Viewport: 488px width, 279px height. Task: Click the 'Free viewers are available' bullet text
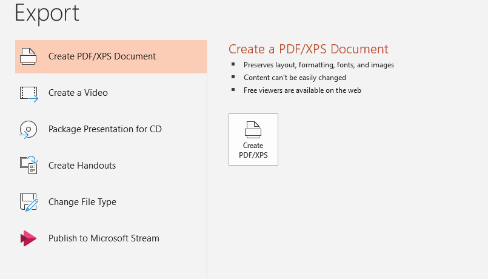click(302, 90)
